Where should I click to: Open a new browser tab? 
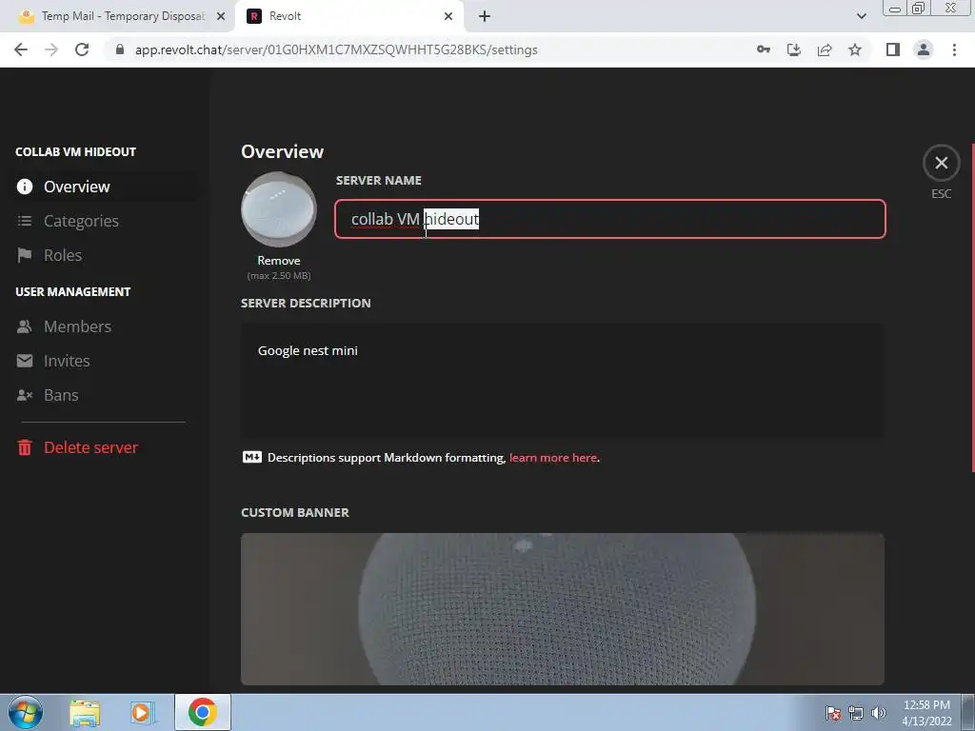pyautogui.click(x=485, y=17)
